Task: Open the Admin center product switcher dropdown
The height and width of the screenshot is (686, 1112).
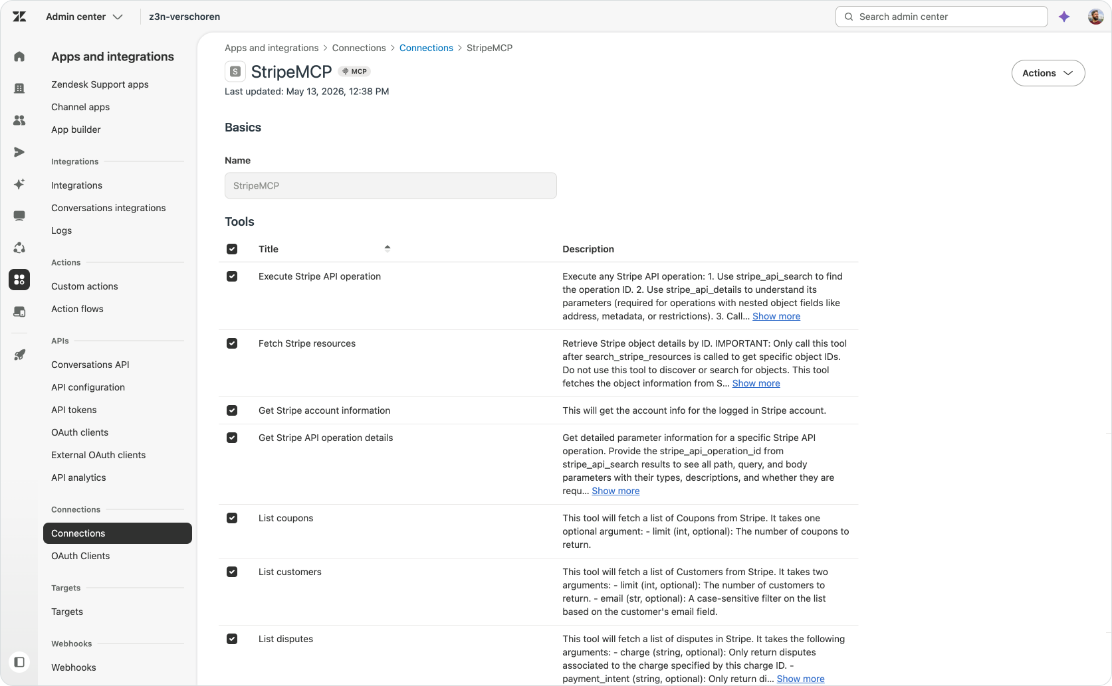Action: click(84, 17)
